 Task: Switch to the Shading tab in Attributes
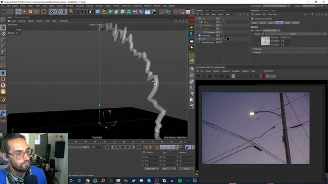coord(279,22)
